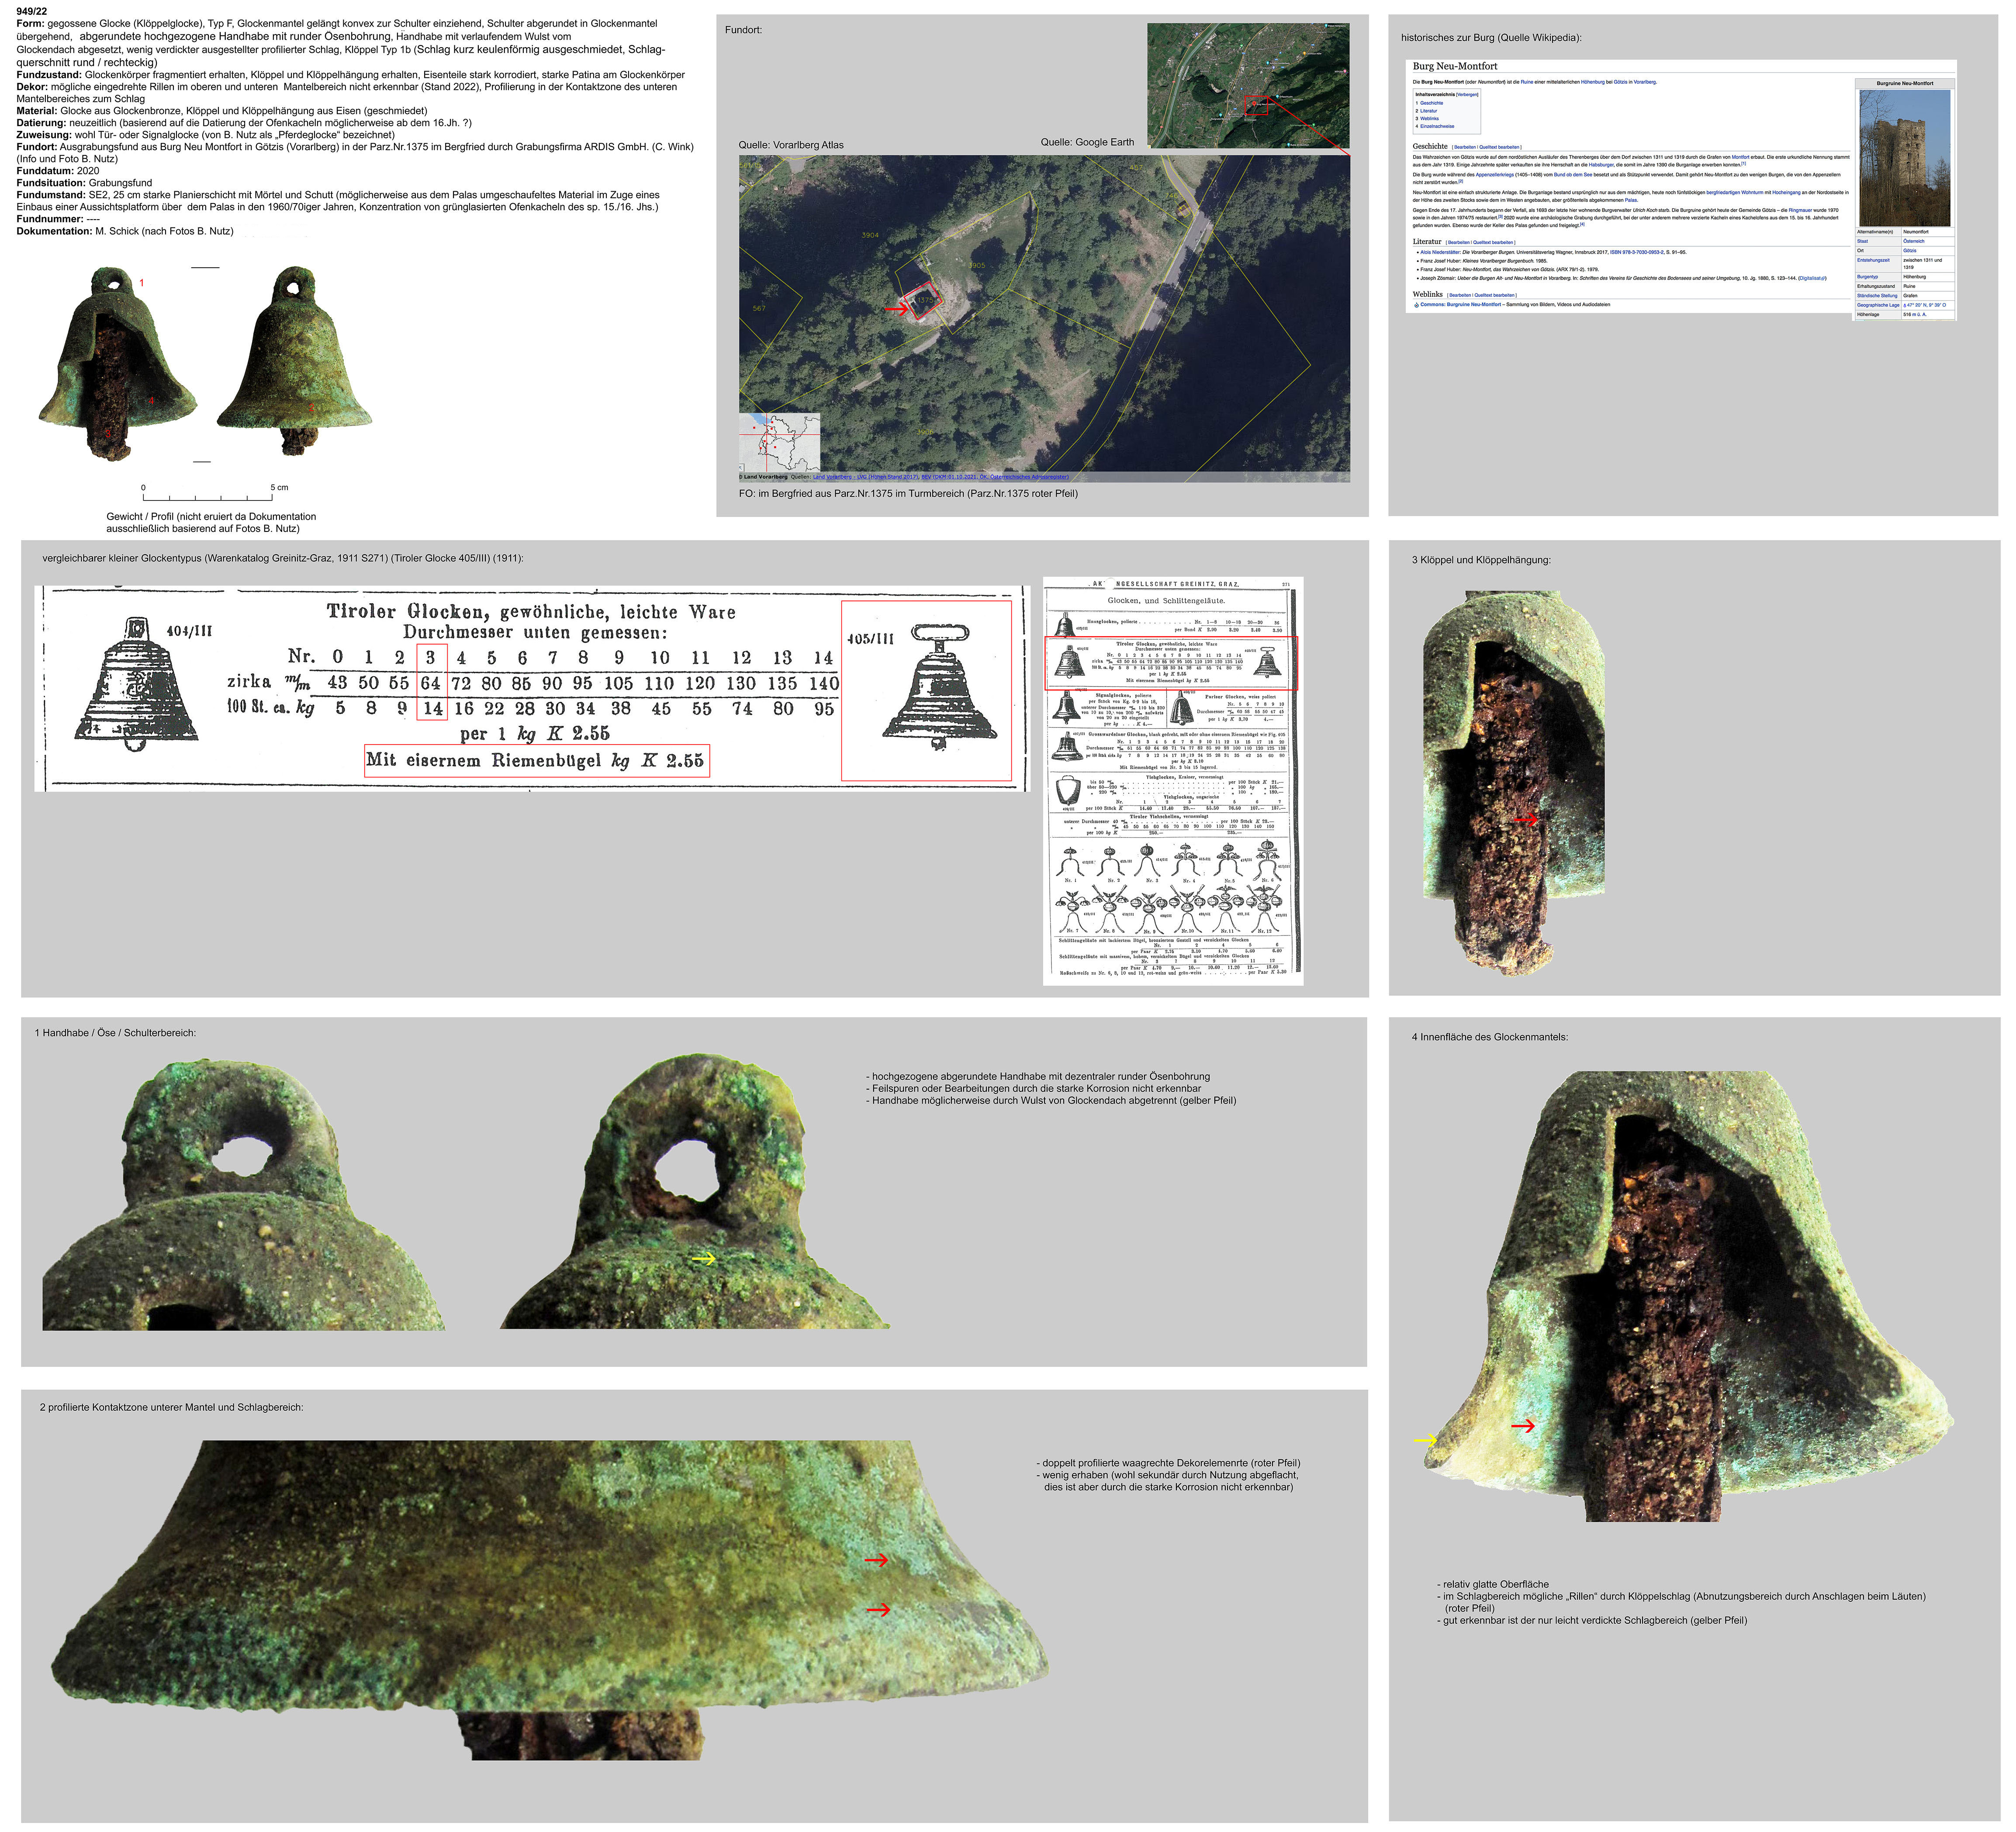2016x1832 pixels.
Task: Click Bearbeiten next to the Geschichte heading
Action: point(1465,147)
